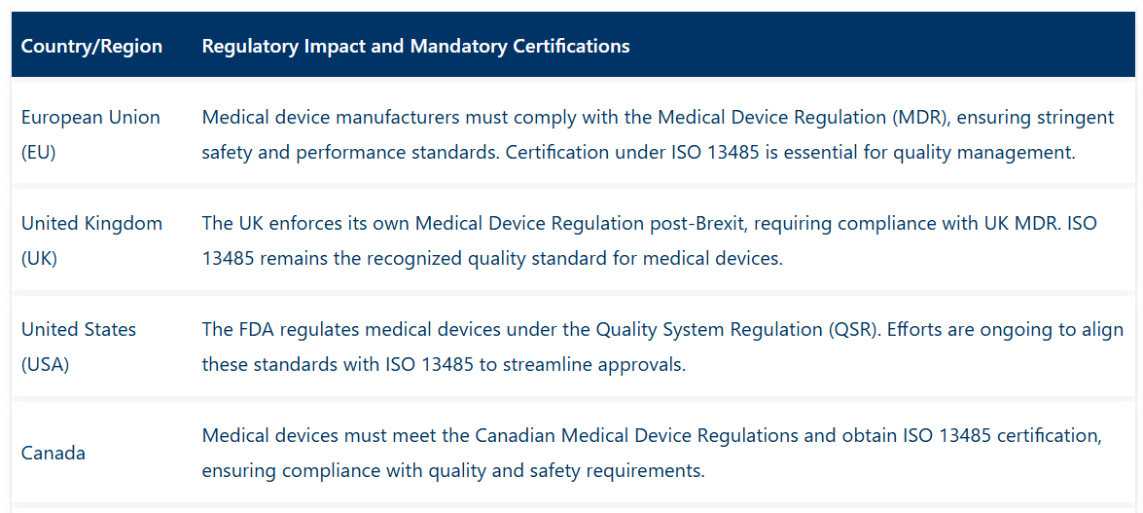Click the "(UK)" abbreviation under United Kingdom
The width and height of the screenshot is (1143, 513).
point(39,259)
